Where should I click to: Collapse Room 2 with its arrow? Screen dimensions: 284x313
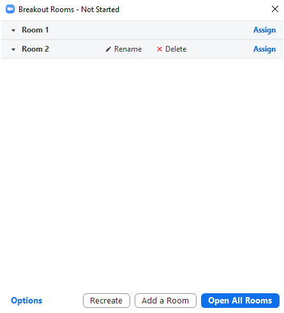click(x=13, y=50)
